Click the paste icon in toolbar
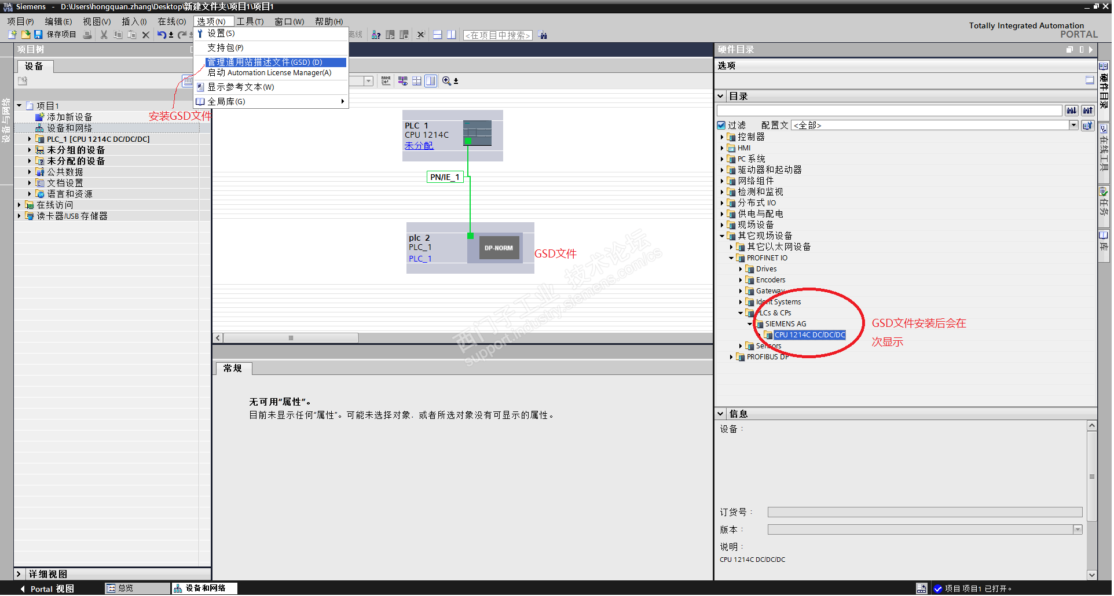Image resolution: width=1114 pixels, height=596 pixels. coord(132,35)
